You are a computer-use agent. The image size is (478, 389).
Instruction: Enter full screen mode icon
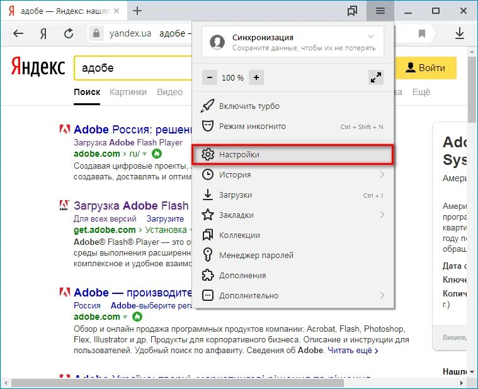(376, 77)
